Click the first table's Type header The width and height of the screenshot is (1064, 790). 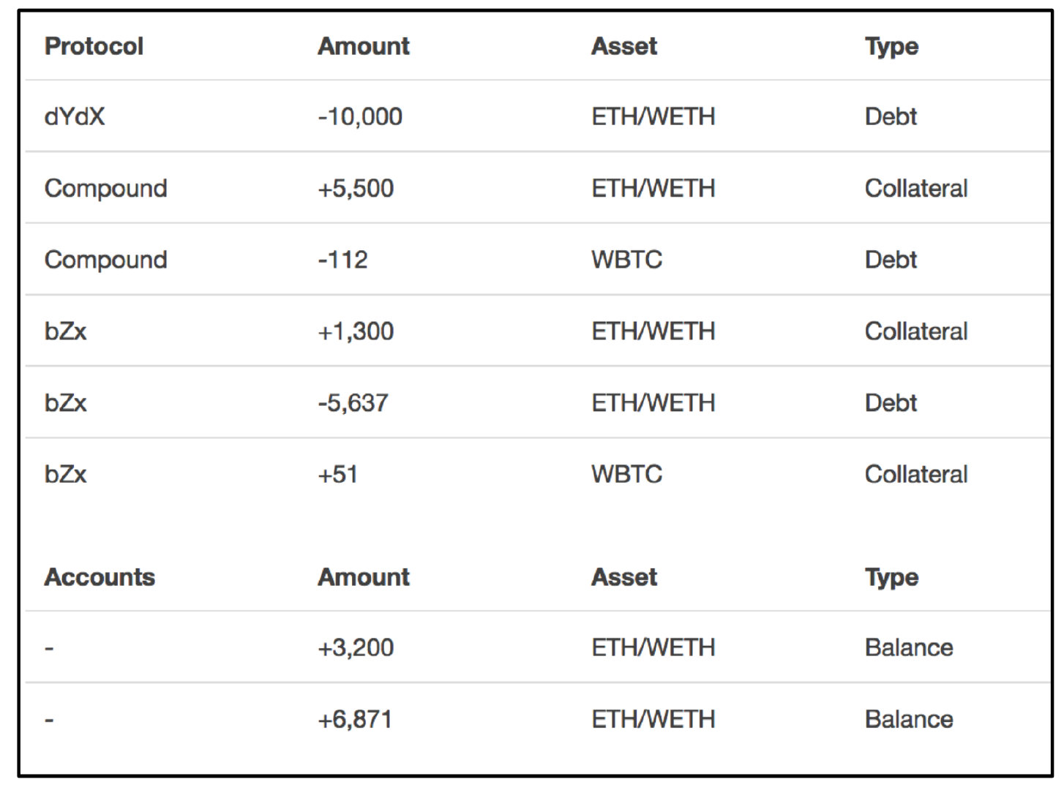tap(891, 46)
